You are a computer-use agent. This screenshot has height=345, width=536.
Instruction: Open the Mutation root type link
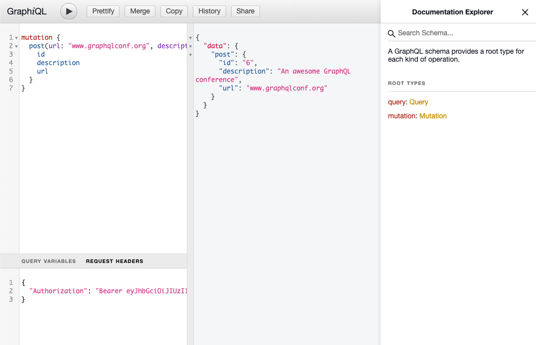[x=433, y=116]
